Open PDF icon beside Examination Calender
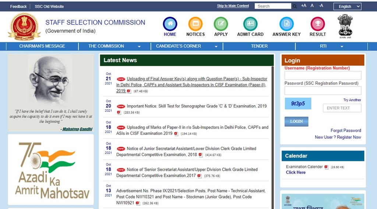The width and height of the screenshot is (377, 209). tap(326, 167)
